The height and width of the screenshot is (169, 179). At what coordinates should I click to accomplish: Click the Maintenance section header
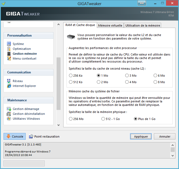(x=29, y=100)
